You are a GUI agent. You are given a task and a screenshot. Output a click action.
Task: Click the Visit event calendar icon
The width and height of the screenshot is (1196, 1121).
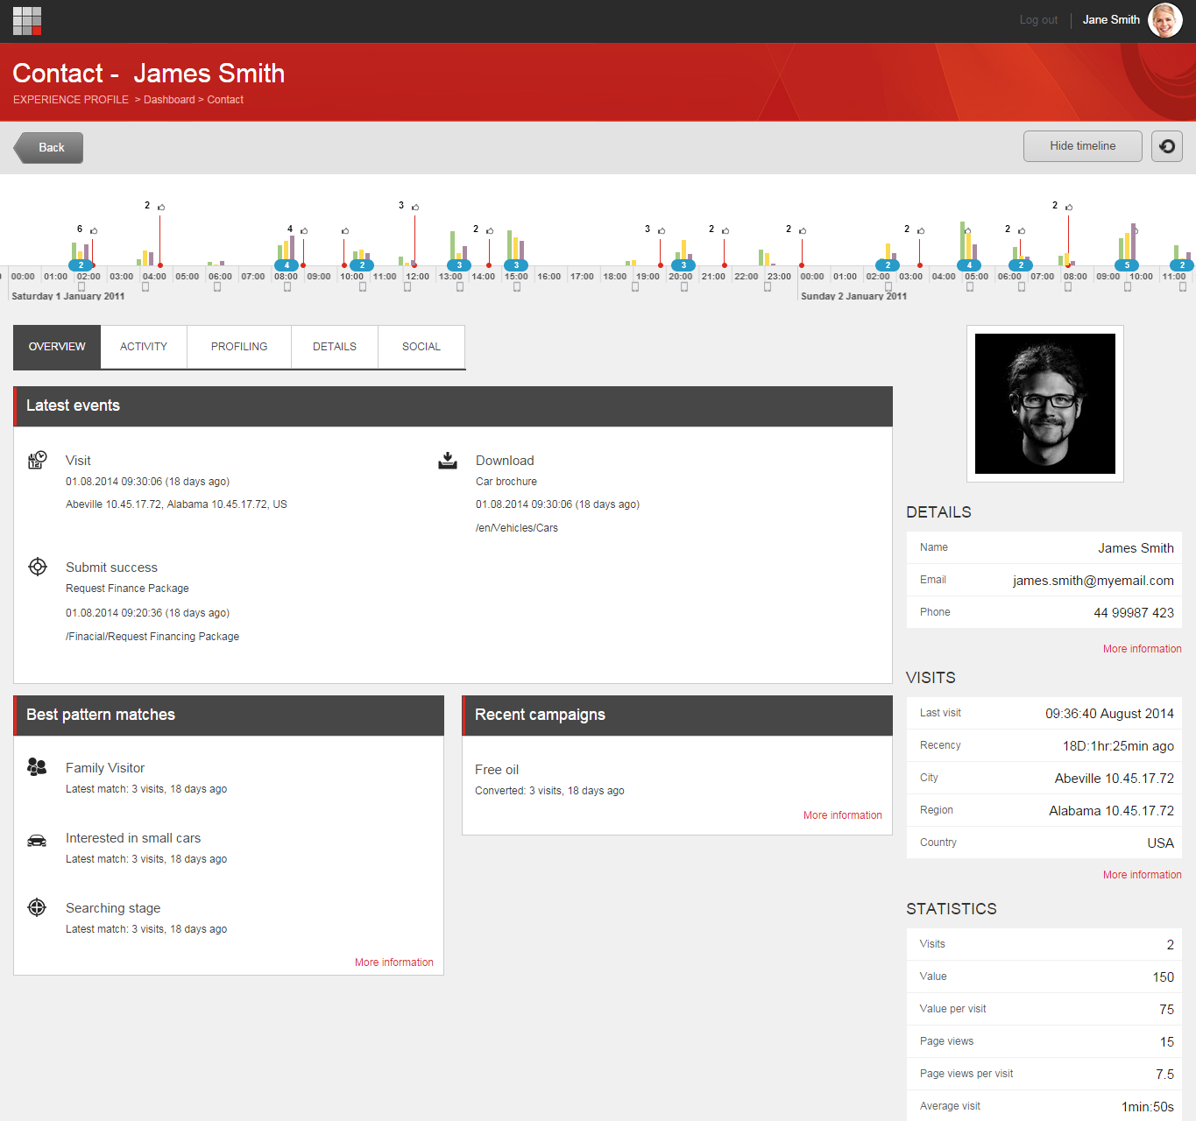click(38, 460)
